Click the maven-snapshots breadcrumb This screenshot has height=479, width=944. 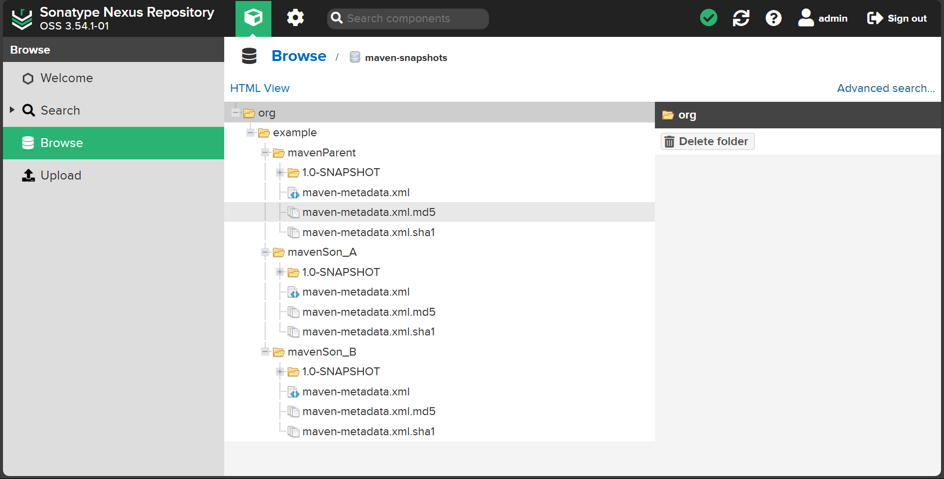(406, 58)
